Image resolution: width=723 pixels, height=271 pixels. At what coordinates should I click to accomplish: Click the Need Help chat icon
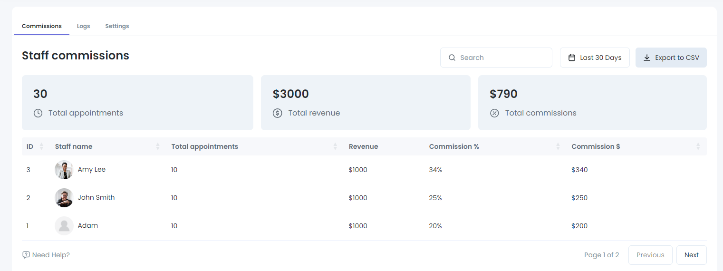coord(26,255)
